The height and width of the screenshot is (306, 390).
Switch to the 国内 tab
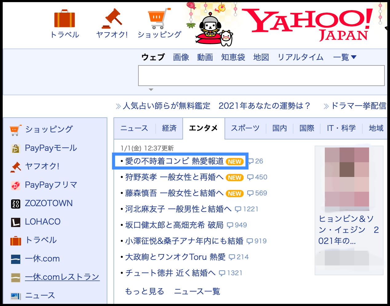(x=280, y=128)
